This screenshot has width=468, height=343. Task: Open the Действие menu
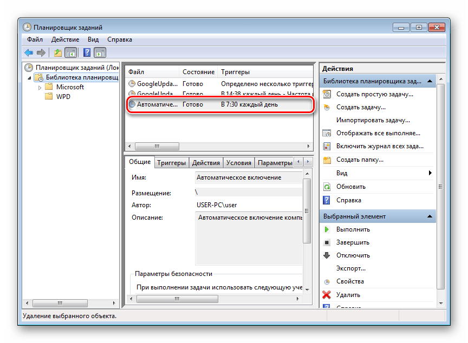tap(65, 39)
